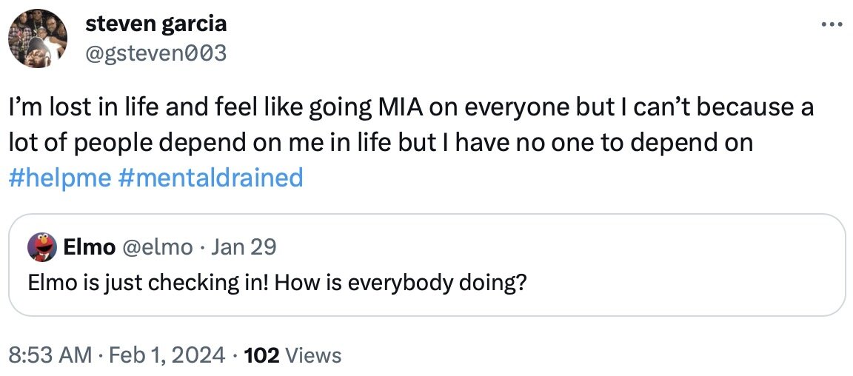The image size is (853, 376).
Task: Click the steven garcia display name
Action: (x=156, y=24)
